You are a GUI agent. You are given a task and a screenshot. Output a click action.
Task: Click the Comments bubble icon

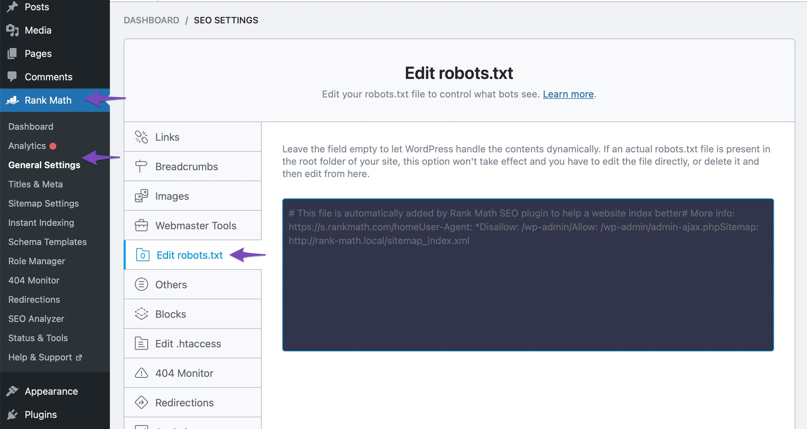click(12, 77)
